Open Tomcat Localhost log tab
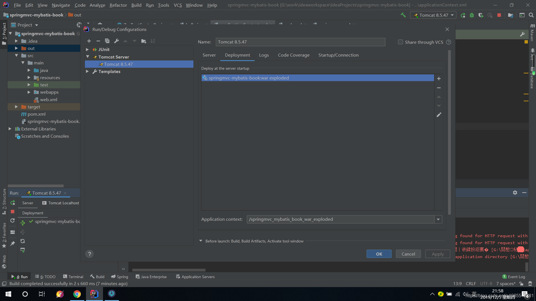 click(x=61, y=203)
